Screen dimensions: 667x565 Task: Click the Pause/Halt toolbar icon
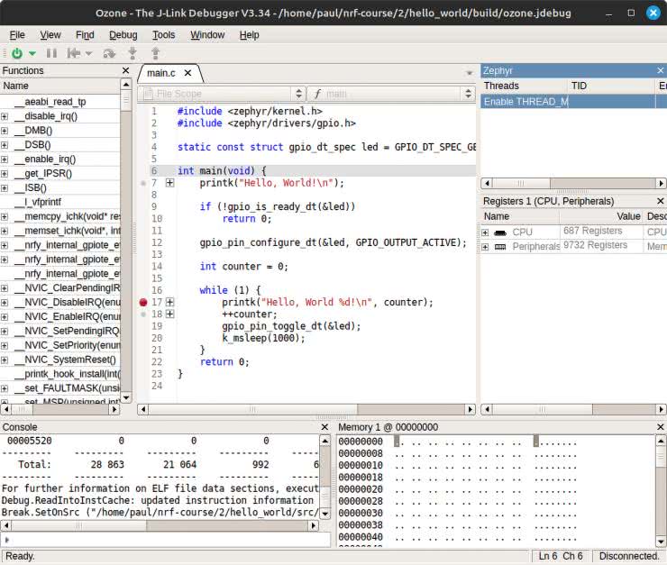[x=51, y=53]
